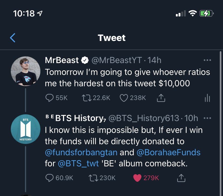Image resolution: width=223 pixels, height=196 pixels.
Task: View analytics icon on MrBeast's tweet
Action: [x=207, y=98]
